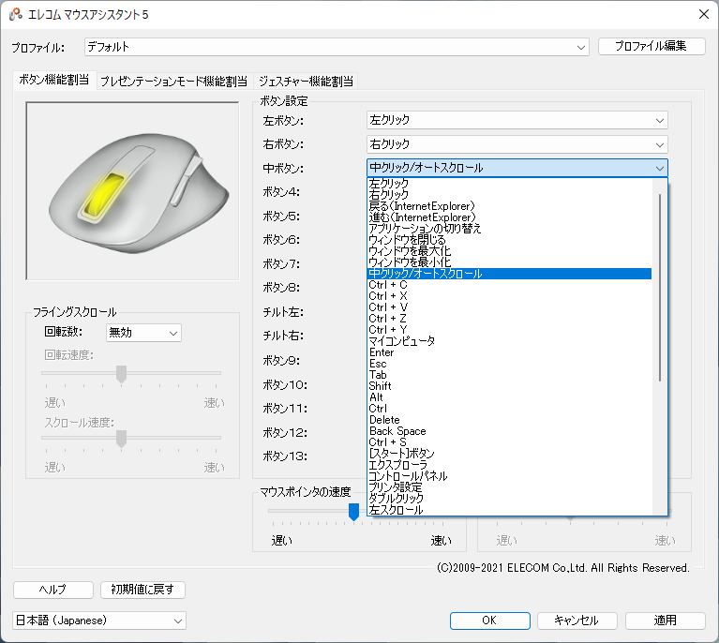The width and height of the screenshot is (719, 643).
Task: Select Esc key option in list
Action: coord(509,364)
